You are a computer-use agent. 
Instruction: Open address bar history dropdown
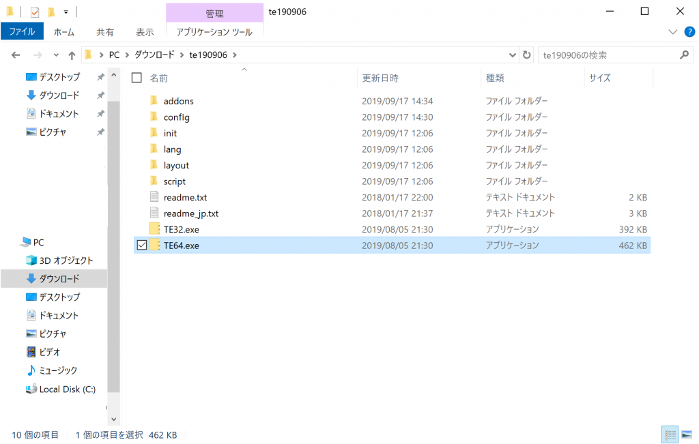pos(512,55)
